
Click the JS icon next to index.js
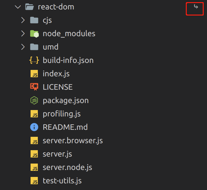click(x=34, y=74)
